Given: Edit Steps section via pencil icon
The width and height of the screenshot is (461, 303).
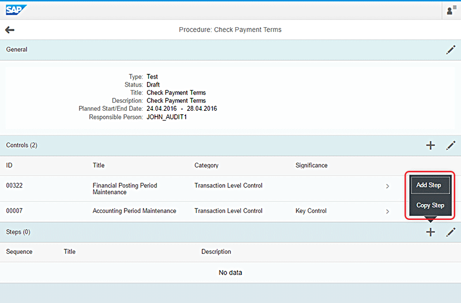Looking at the screenshot, I should point(451,232).
